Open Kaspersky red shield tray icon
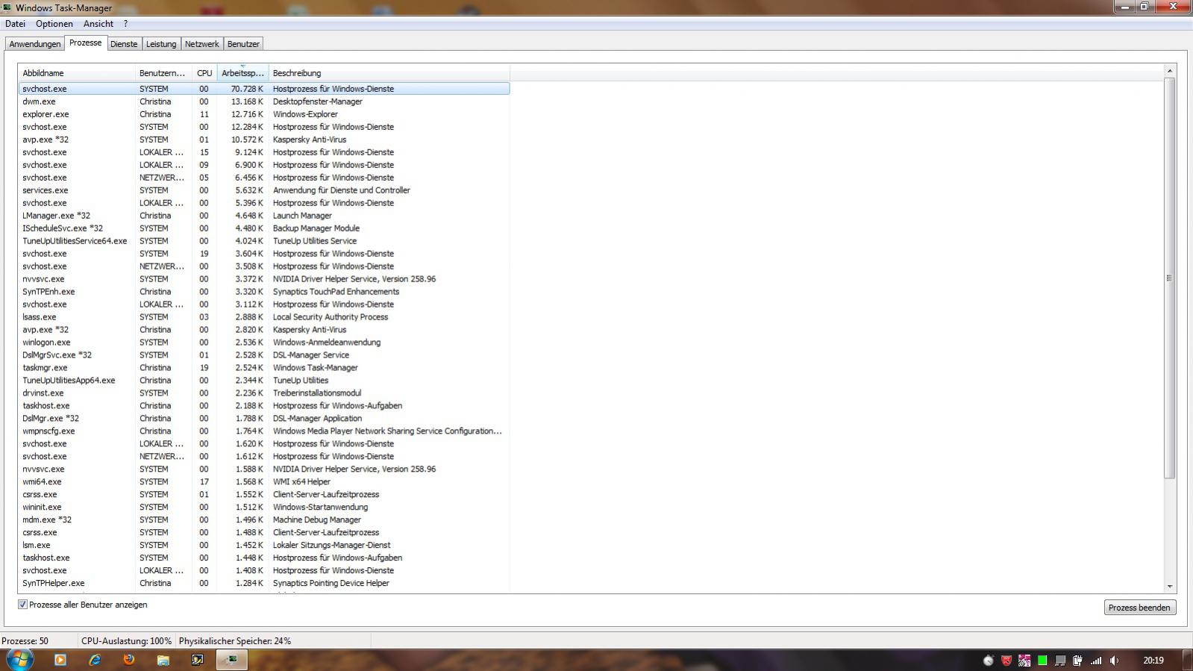The height and width of the screenshot is (671, 1193). (1006, 661)
